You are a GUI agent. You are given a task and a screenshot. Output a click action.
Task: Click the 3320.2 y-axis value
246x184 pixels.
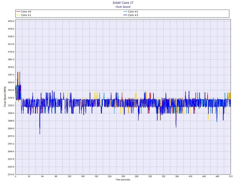11,106
